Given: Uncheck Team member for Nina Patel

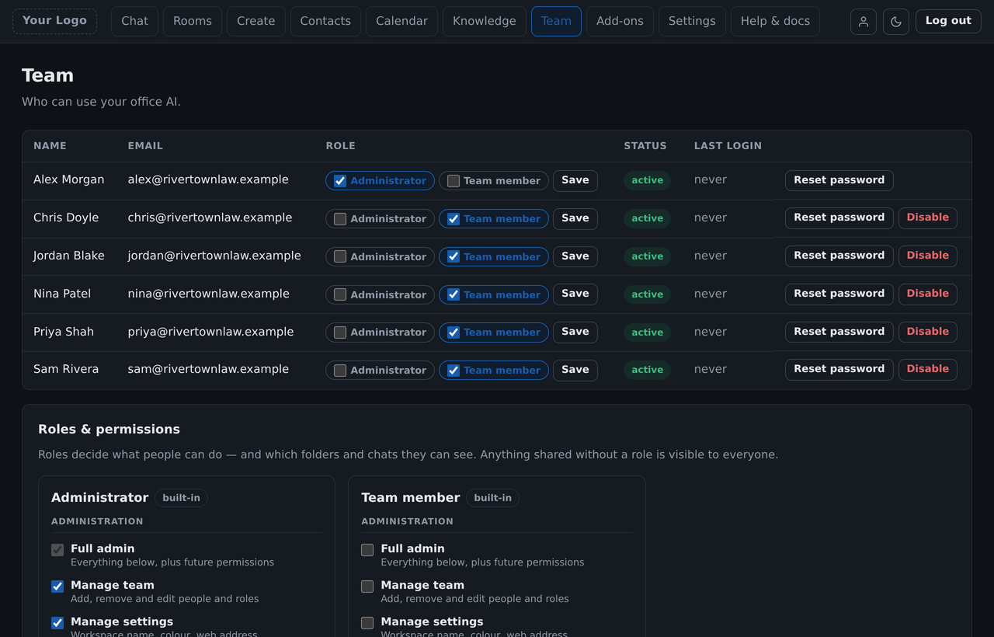Looking at the screenshot, I should pyautogui.click(x=454, y=294).
